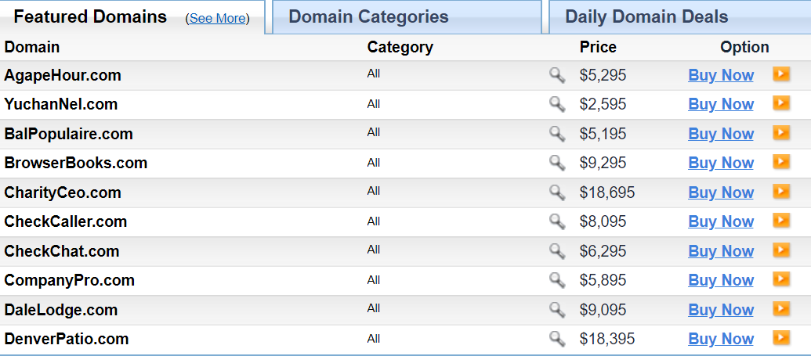Choose Buy Now for DenverPatio.com
Screen dimensions: 811x356
click(721, 339)
